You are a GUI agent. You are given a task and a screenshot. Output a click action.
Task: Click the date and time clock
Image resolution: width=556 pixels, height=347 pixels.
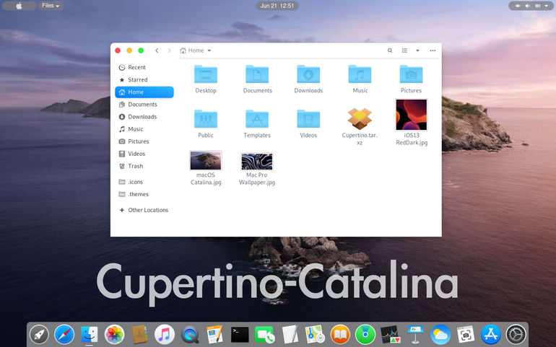point(277,6)
